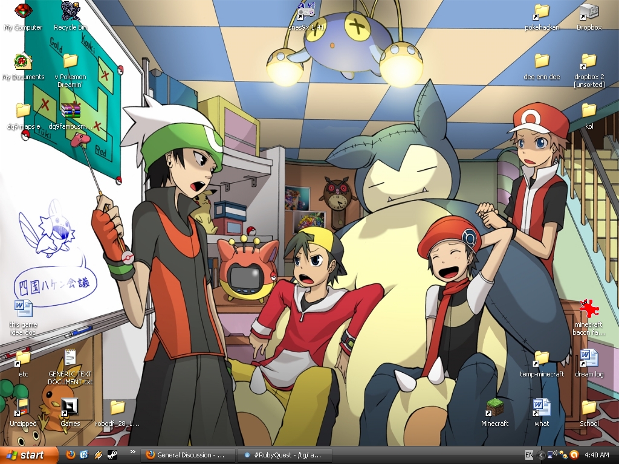Open the My Computer desktop icon
Image resolution: width=619 pixels, height=464 pixels.
[23, 11]
